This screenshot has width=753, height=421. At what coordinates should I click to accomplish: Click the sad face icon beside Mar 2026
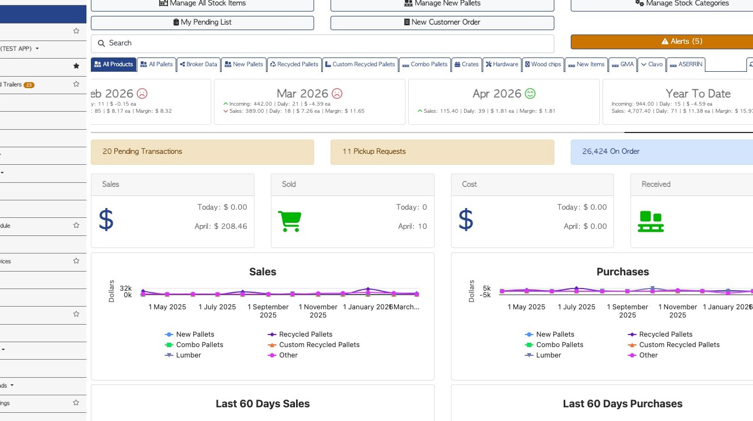tap(337, 94)
